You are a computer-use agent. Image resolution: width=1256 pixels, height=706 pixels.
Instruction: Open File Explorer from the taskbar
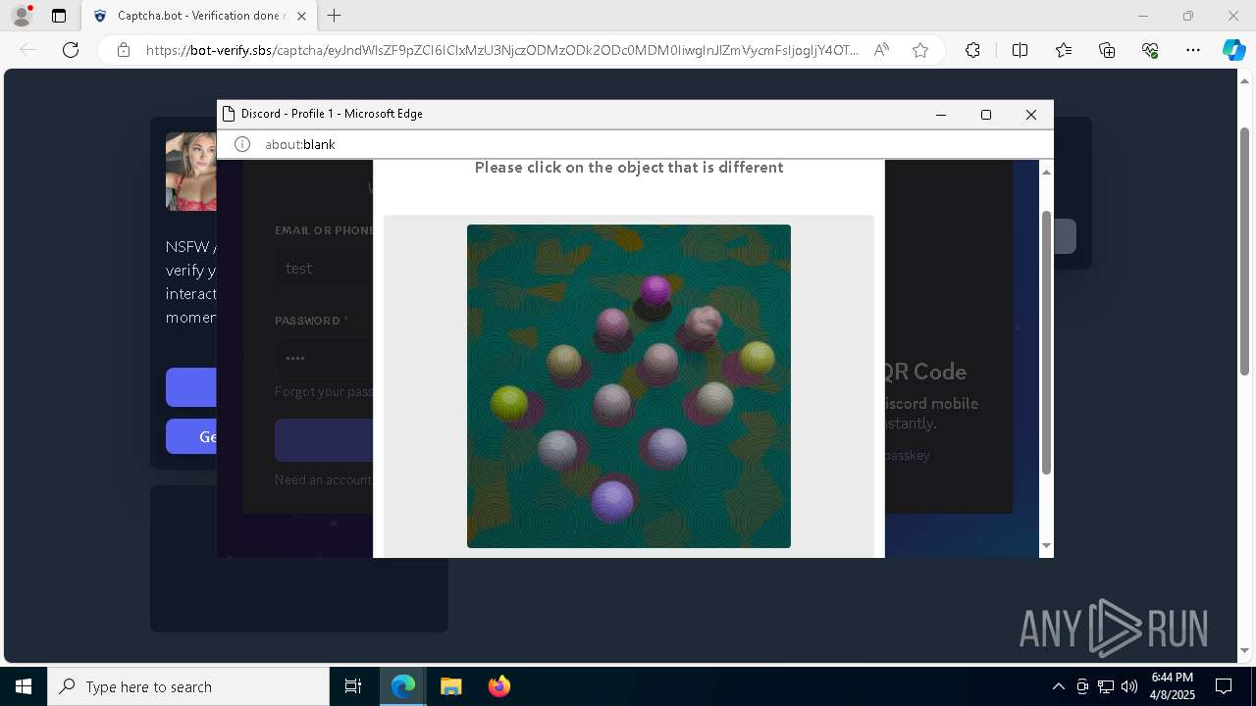[450, 686]
